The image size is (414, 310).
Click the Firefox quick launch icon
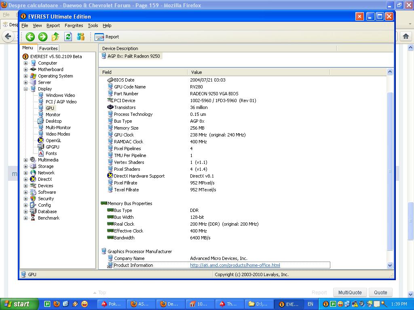tap(56, 304)
